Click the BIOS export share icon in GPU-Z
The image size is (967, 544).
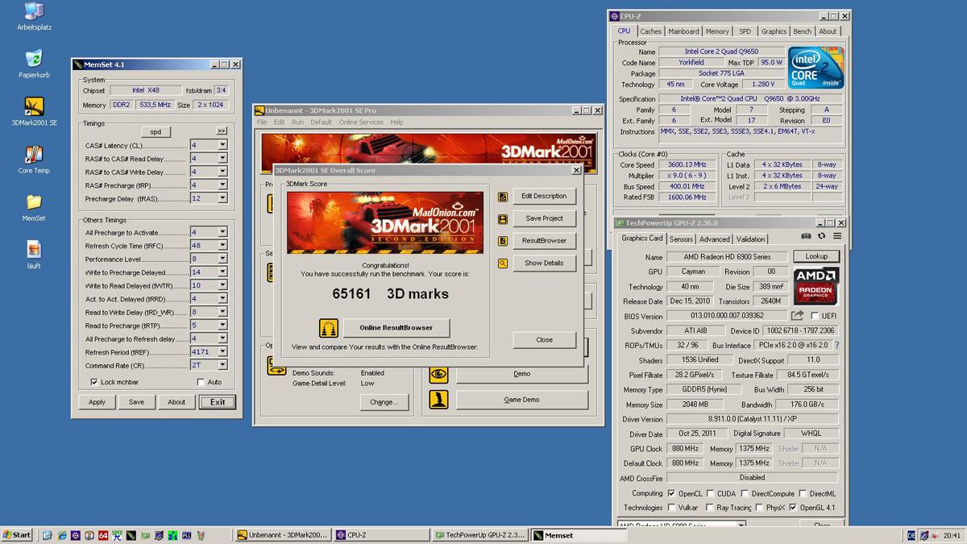797,316
